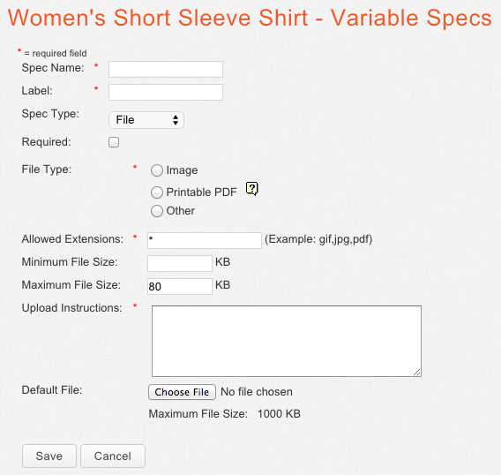
Task: Click the Spec Type dropdown arrows
Action: (176, 120)
